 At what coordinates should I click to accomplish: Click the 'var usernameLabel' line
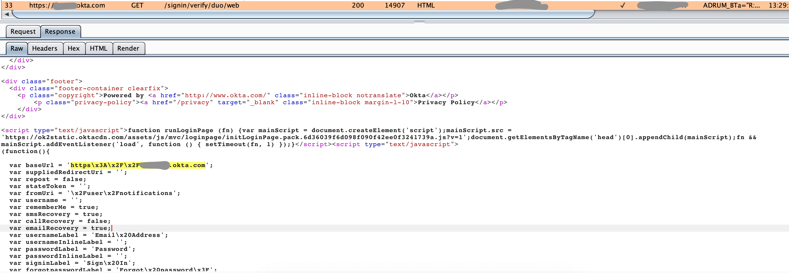pos(88,235)
